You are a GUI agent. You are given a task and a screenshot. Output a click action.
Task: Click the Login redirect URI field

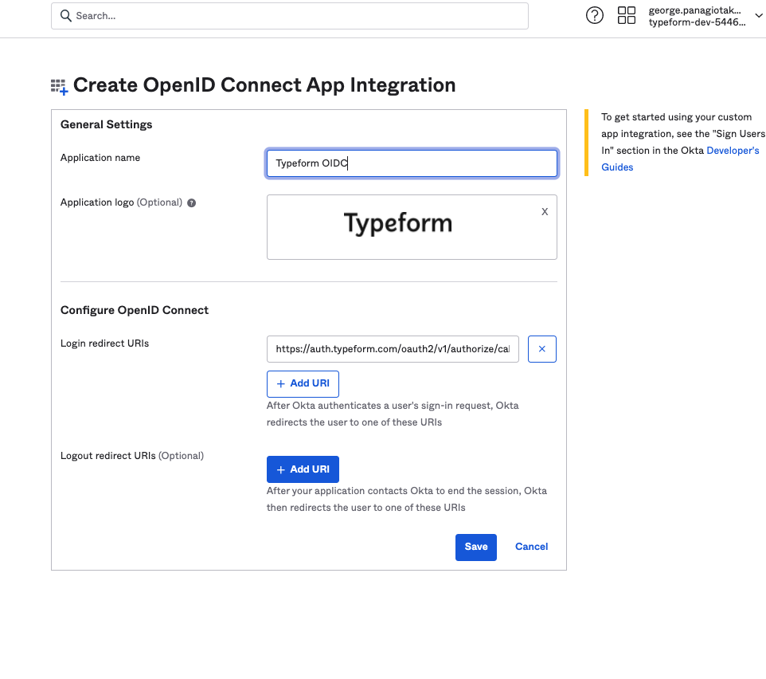click(393, 349)
